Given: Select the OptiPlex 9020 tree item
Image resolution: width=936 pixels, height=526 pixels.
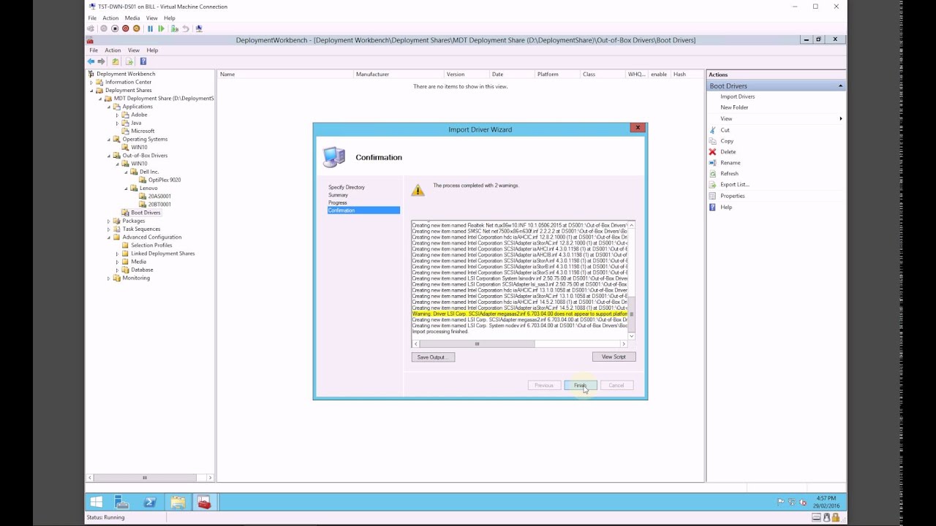Looking at the screenshot, I should (x=165, y=180).
